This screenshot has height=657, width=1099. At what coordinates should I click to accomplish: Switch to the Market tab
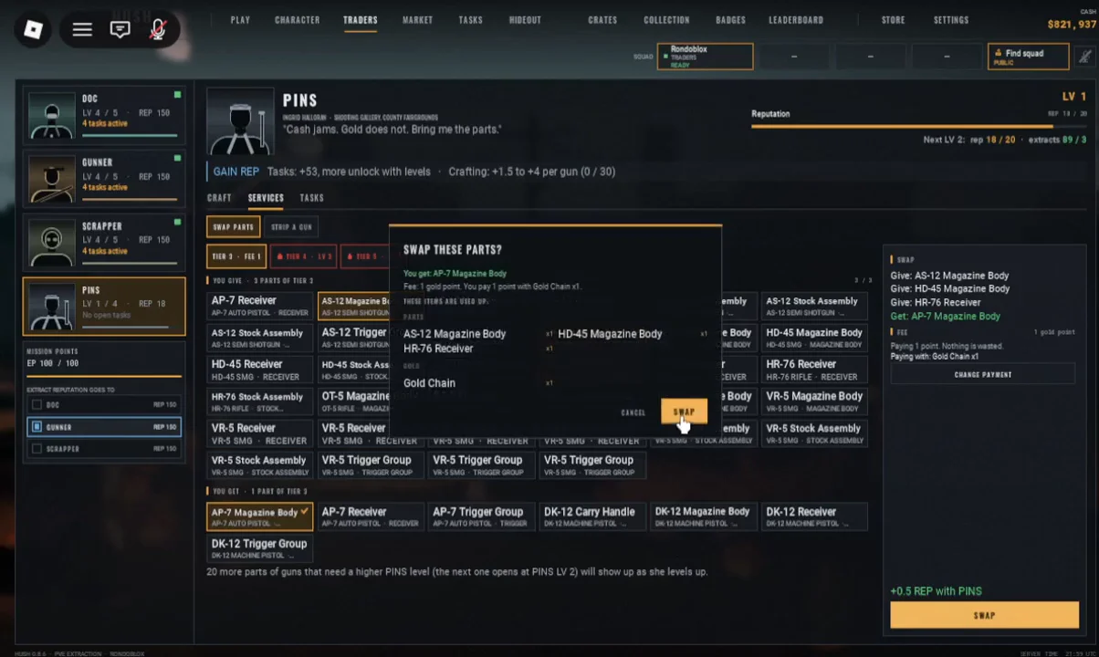[x=418, y=20]
